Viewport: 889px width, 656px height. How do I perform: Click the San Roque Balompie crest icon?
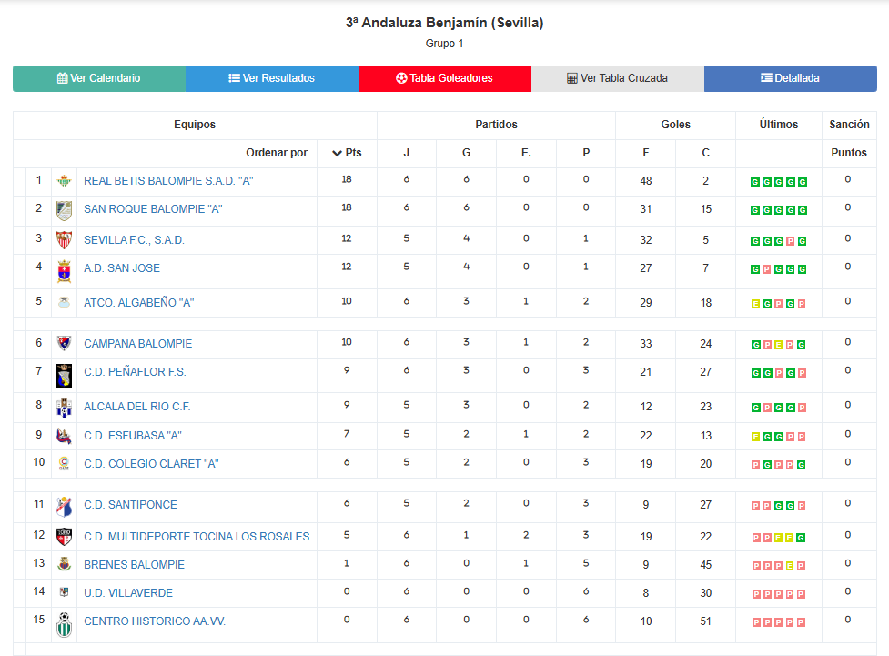tap(64, 210)
